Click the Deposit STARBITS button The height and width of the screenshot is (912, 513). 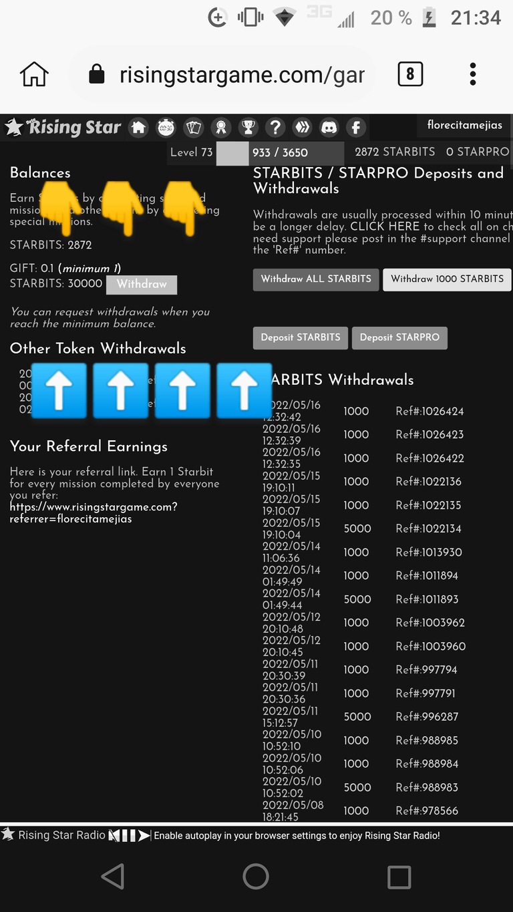point(301,337)
